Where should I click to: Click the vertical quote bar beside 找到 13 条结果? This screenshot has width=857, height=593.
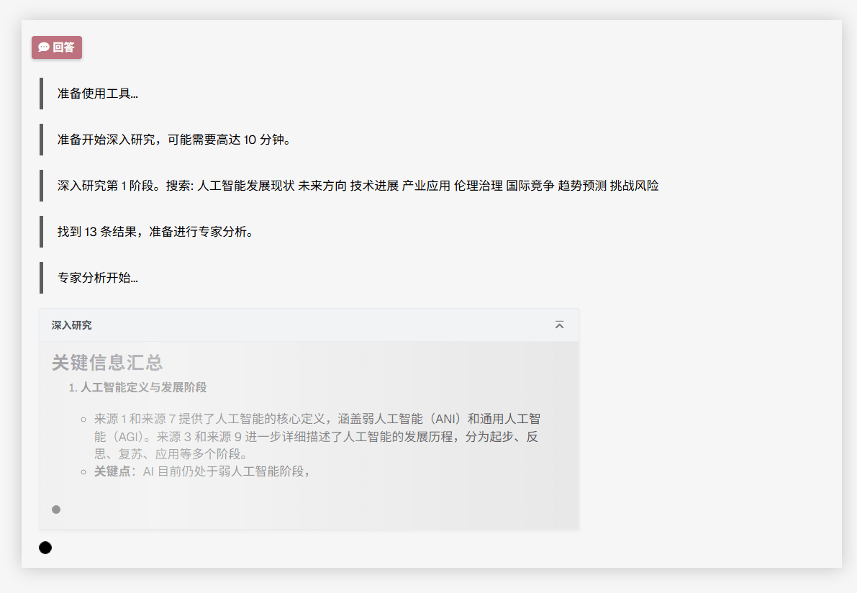coord(42,232)
